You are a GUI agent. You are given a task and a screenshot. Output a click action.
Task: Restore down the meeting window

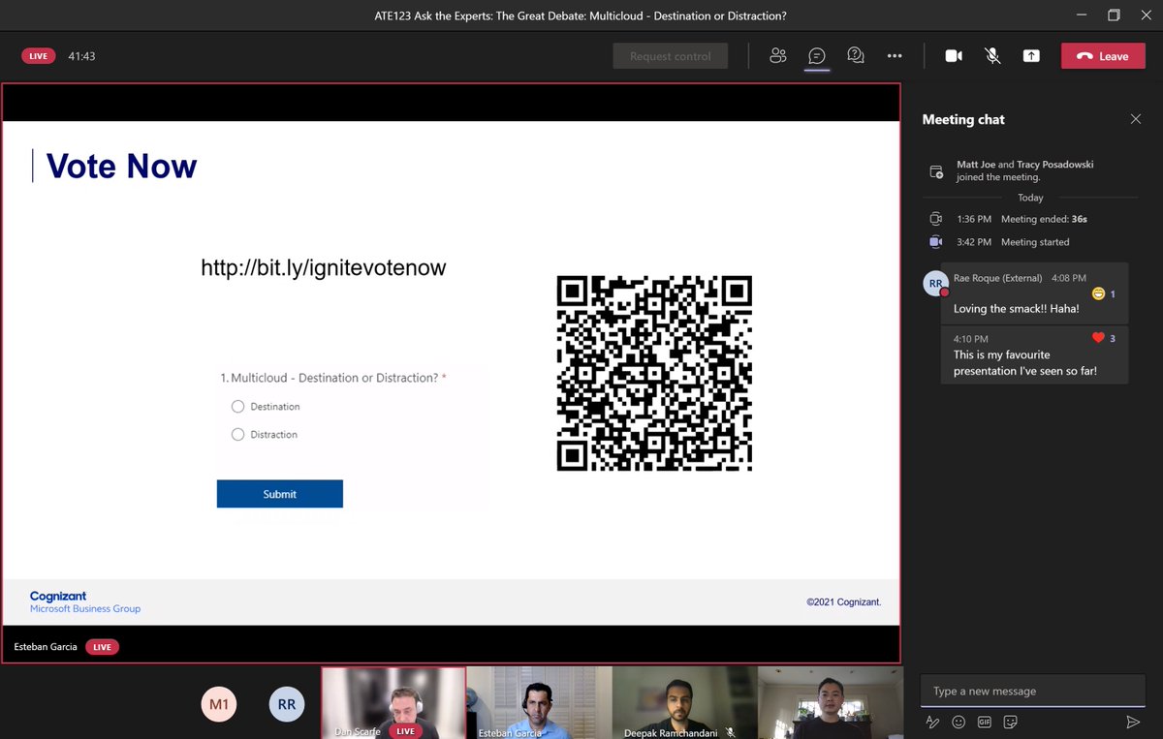click(1114, 15)
